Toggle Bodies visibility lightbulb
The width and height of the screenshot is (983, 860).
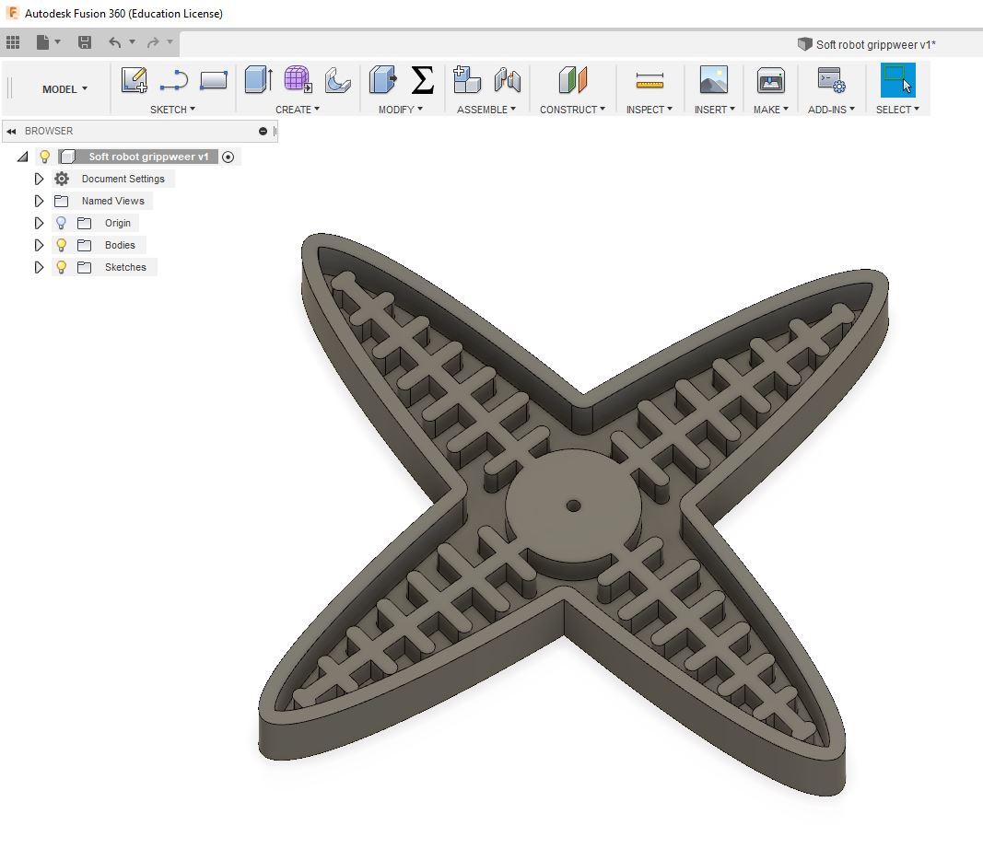[x=62, y=245]
